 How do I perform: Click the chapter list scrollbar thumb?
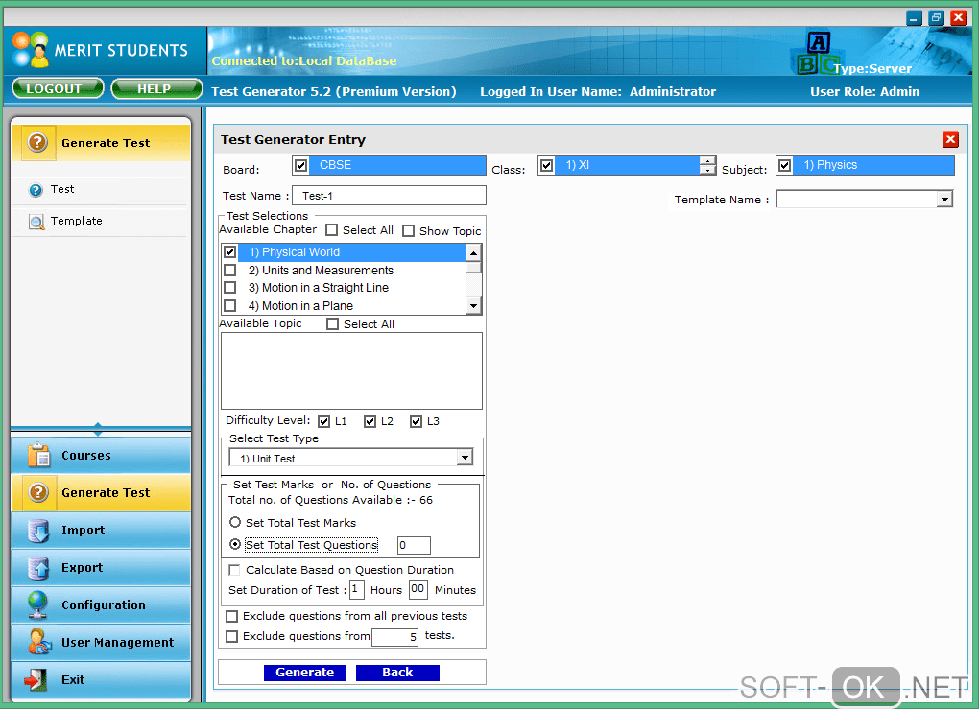click(x=473, y=267)
